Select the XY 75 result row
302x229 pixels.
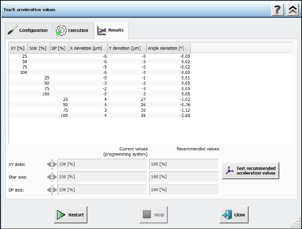(100, 67)
